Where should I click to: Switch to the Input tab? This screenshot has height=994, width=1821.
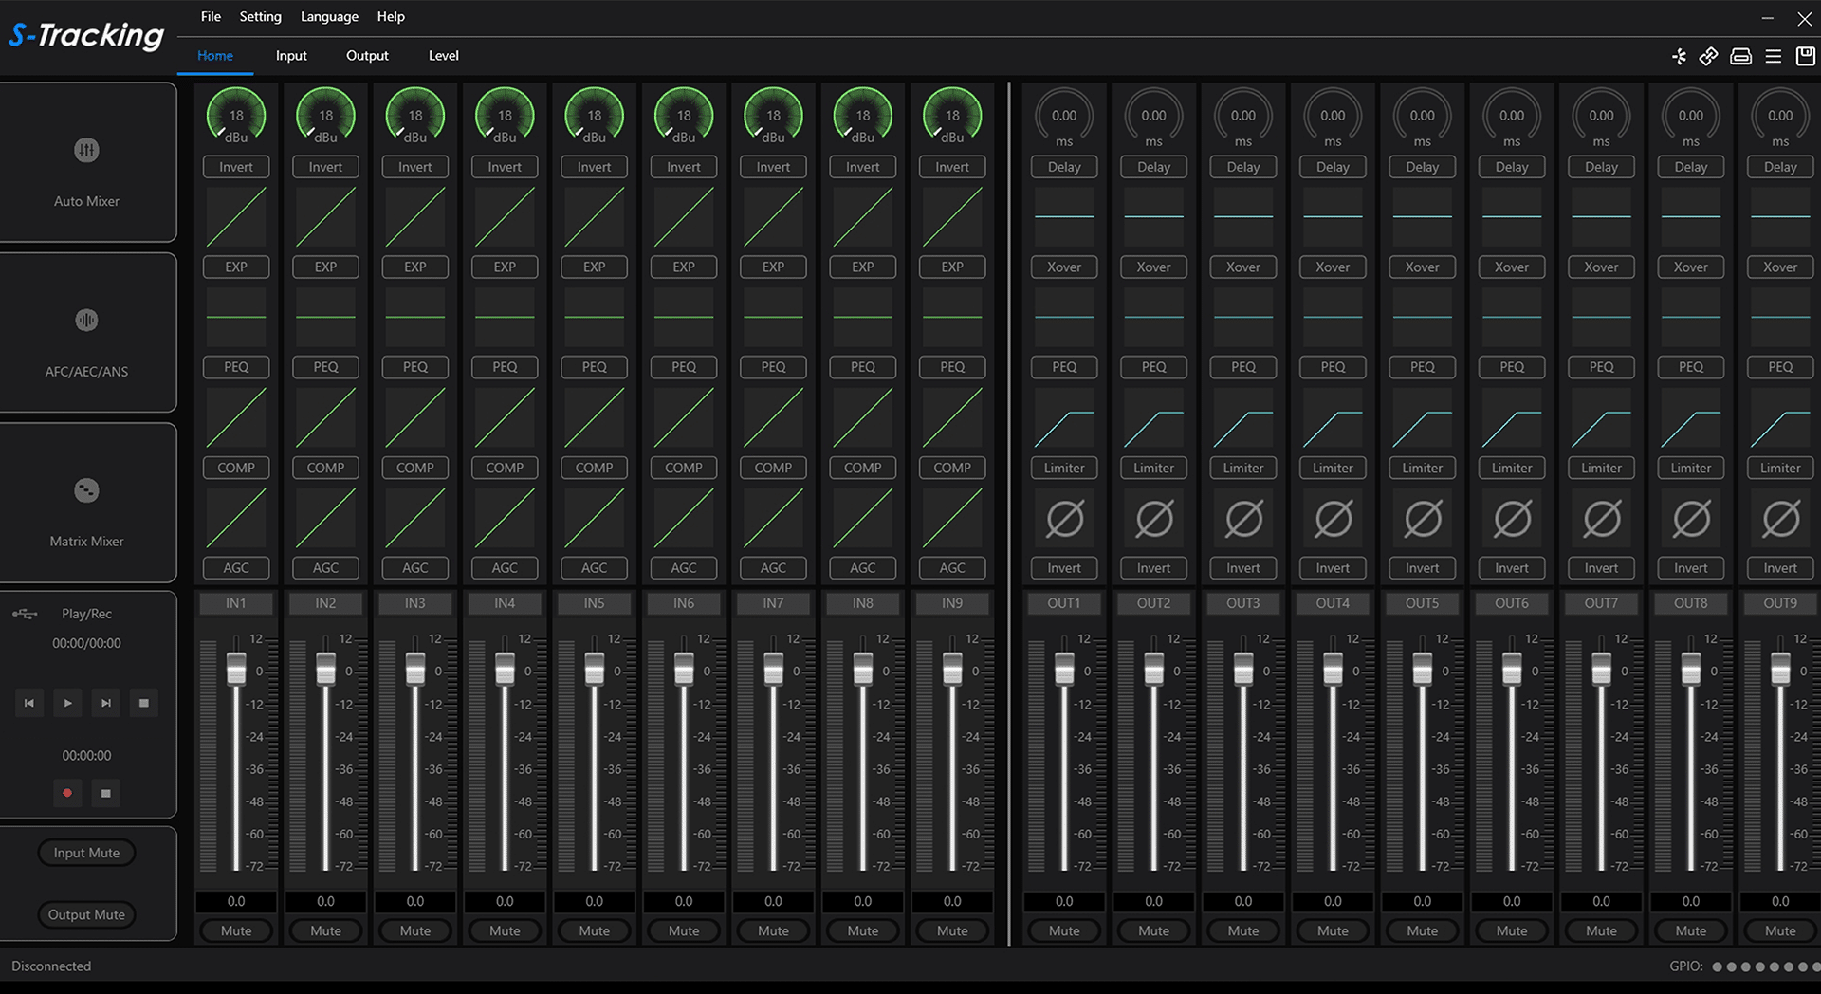pos(291,56)
